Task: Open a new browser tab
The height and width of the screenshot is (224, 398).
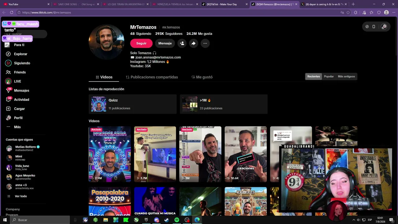Action: click(x=353, y=4)
